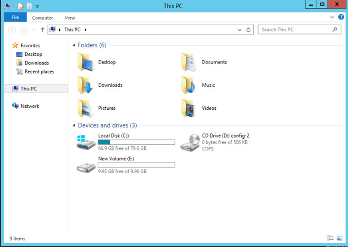Open the Music folder icon
Image resolution: width=348 pixels, height=247 pixels.
tap(188, 85)
